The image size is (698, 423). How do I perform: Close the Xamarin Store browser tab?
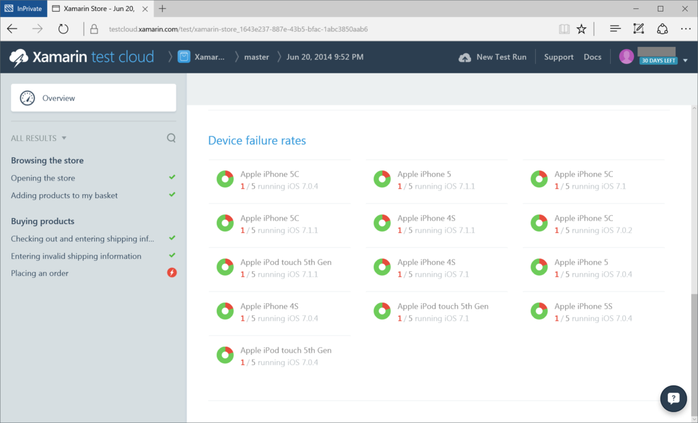[145, 9]
